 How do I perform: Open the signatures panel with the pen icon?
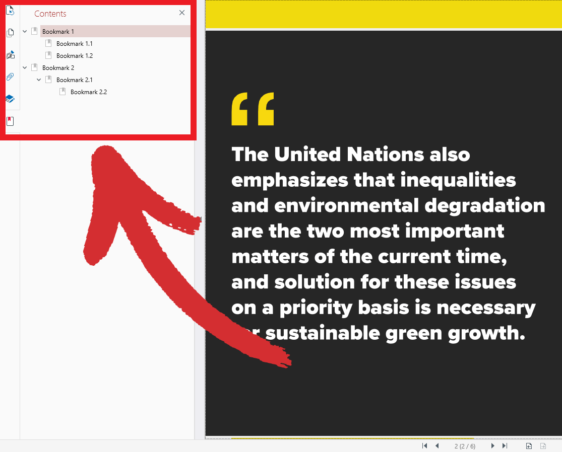10,55
